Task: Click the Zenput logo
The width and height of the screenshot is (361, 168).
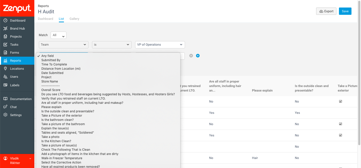Action: [x=17, y=8]
